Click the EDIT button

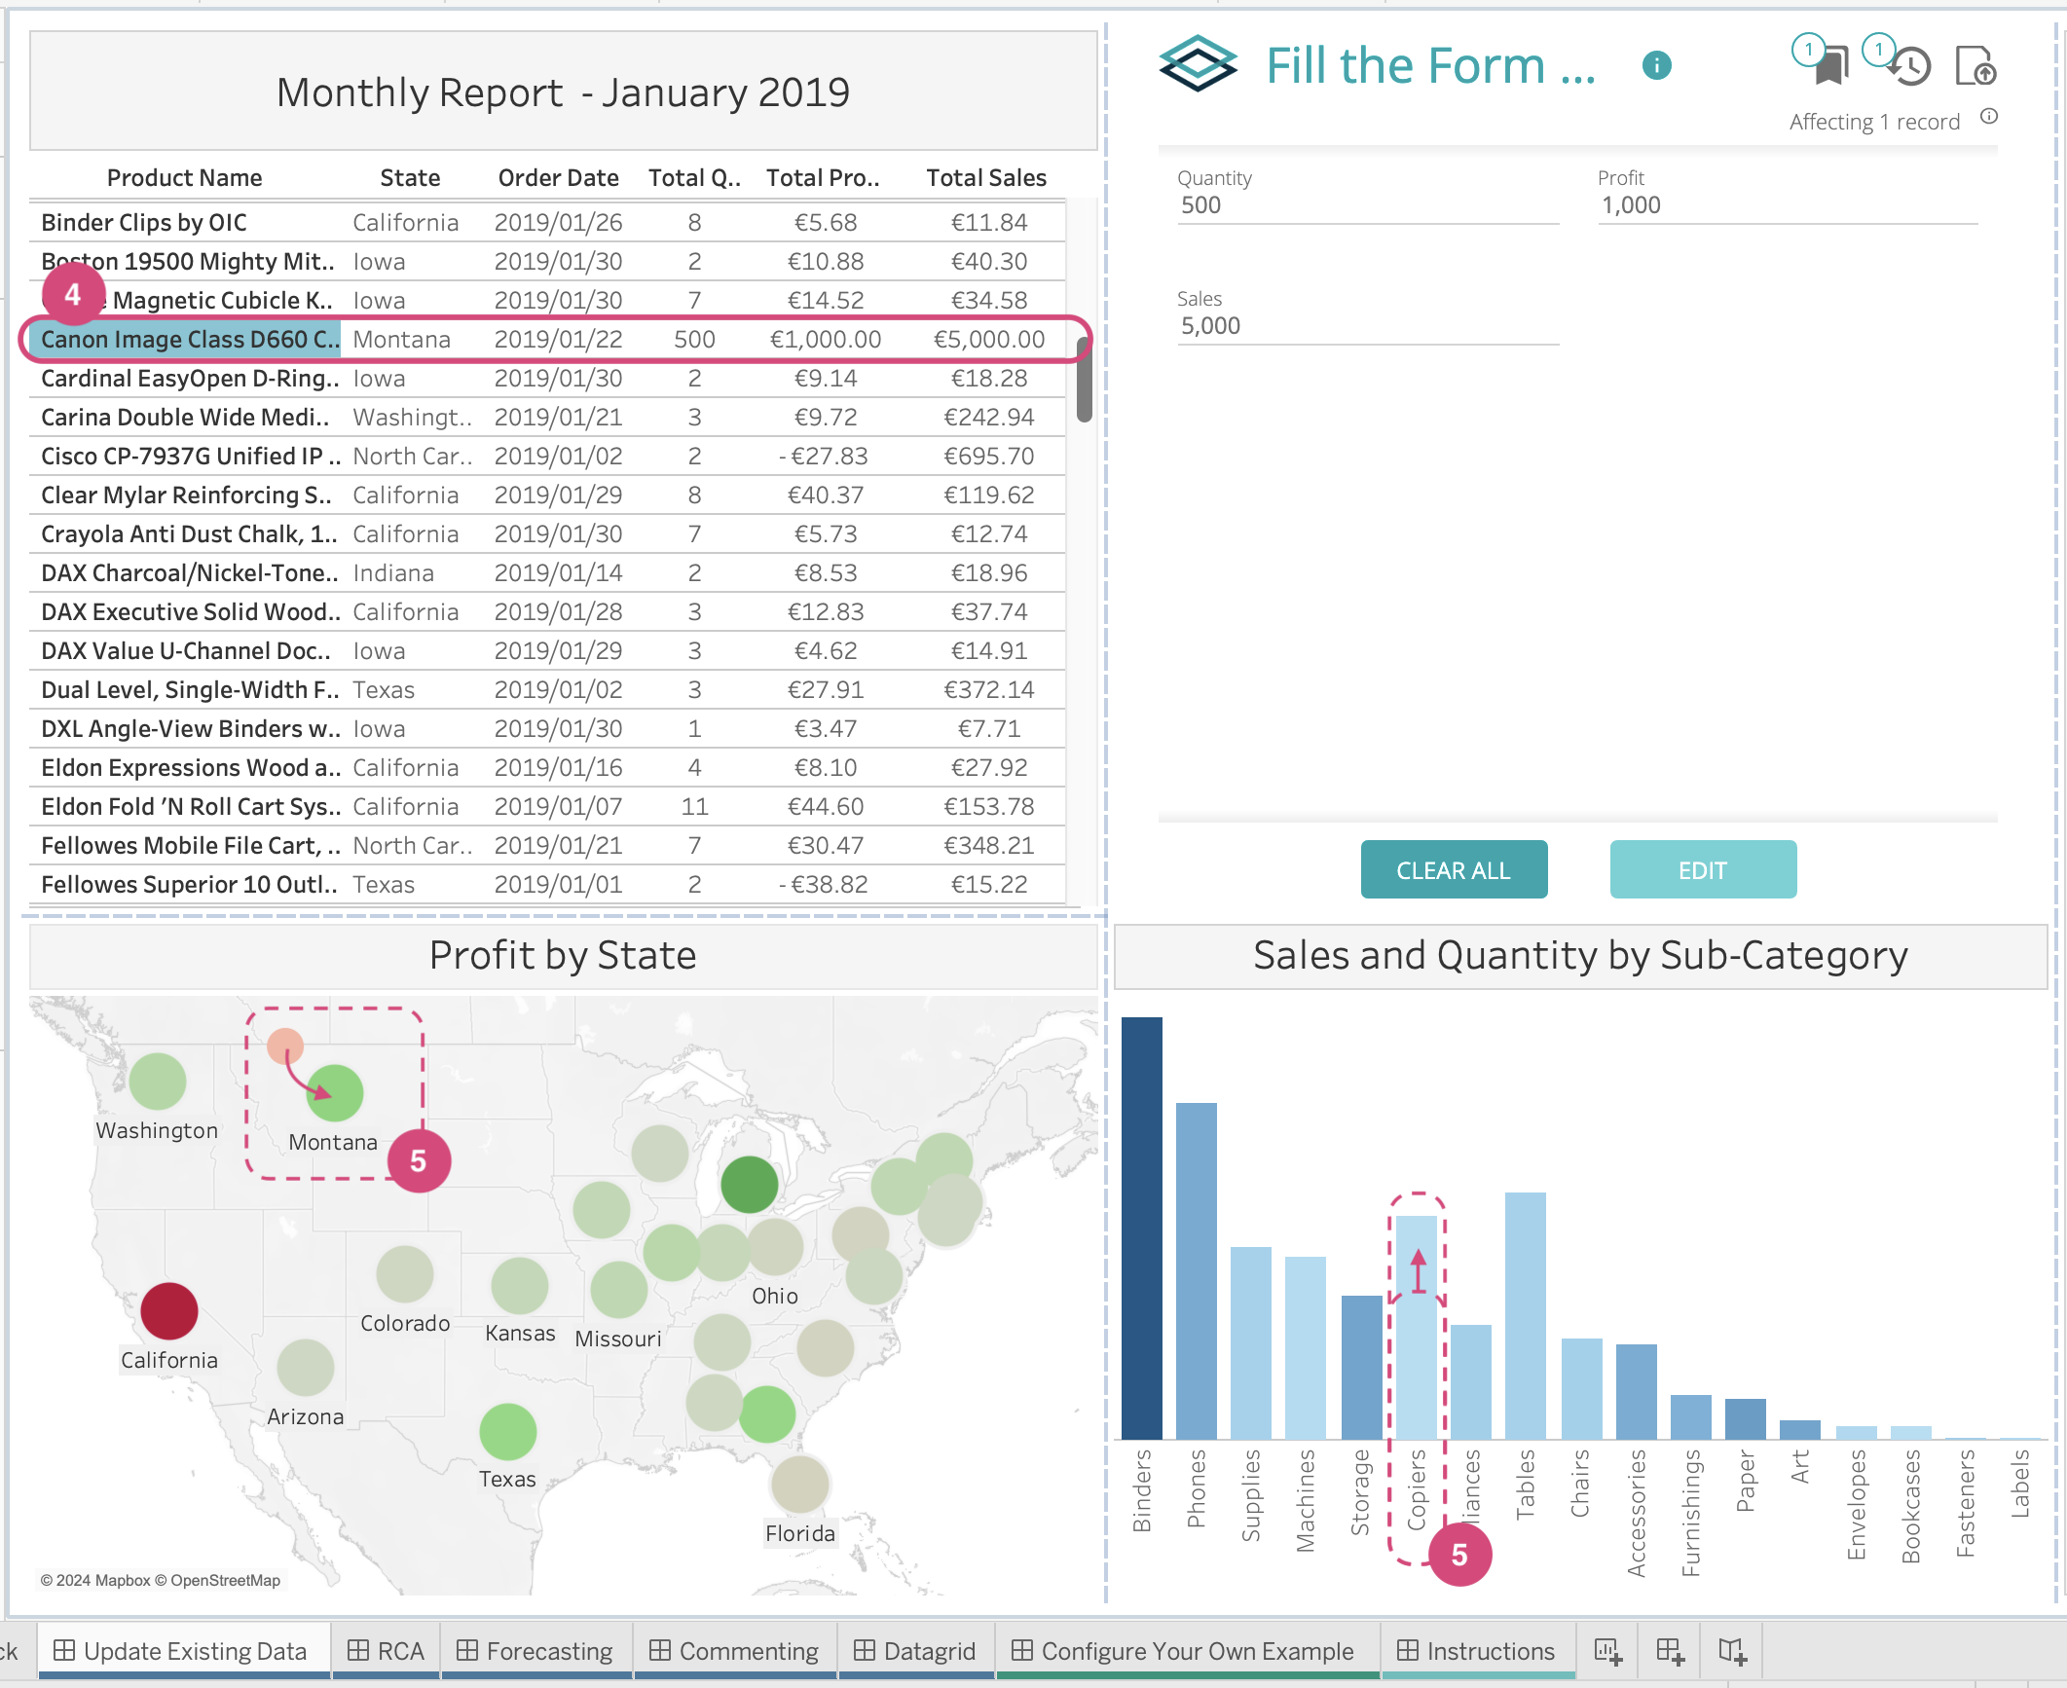point(1703,869)
